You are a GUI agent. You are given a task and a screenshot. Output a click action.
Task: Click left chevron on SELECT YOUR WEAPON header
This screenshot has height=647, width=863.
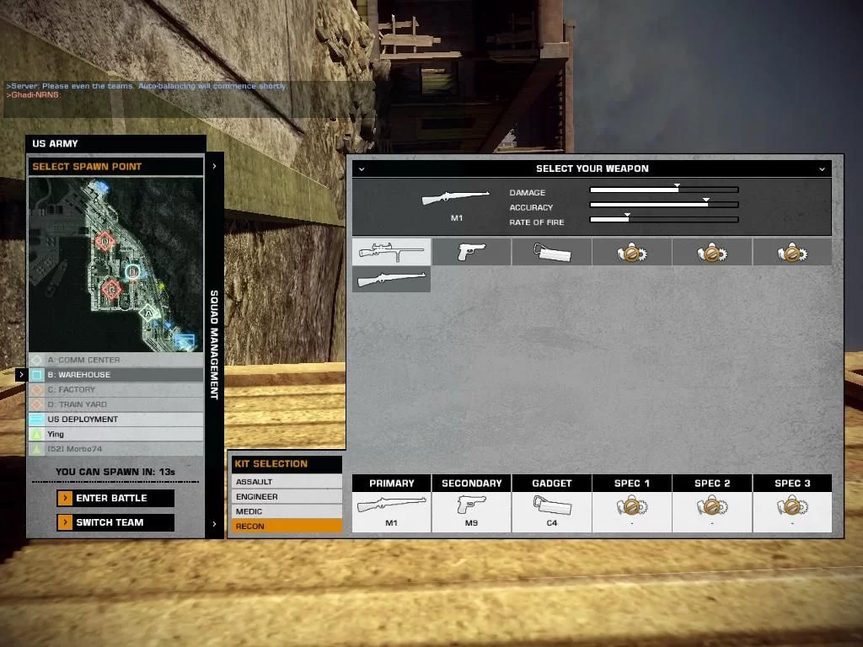point(362,168)
